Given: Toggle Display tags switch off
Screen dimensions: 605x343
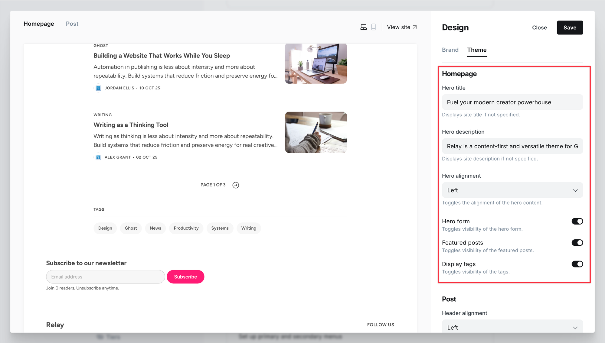Looking at the screenshot, I should pyautogui.click(x=577, y=264).
